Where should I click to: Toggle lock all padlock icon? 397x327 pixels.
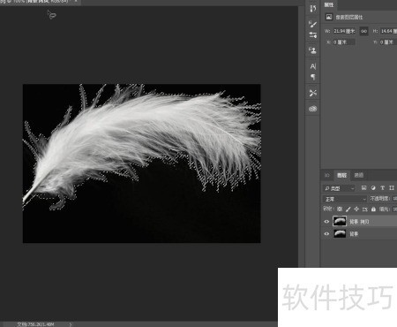(x=373, y=209)
